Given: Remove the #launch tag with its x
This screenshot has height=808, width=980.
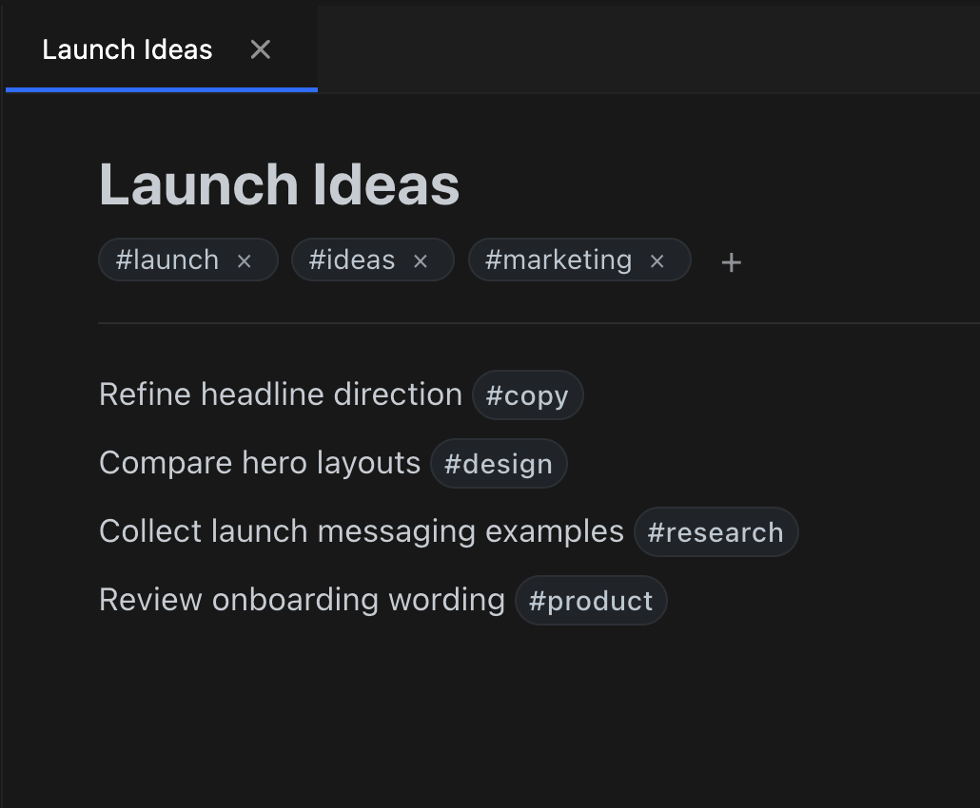Looking at the screenshot, I should (245, 260).
